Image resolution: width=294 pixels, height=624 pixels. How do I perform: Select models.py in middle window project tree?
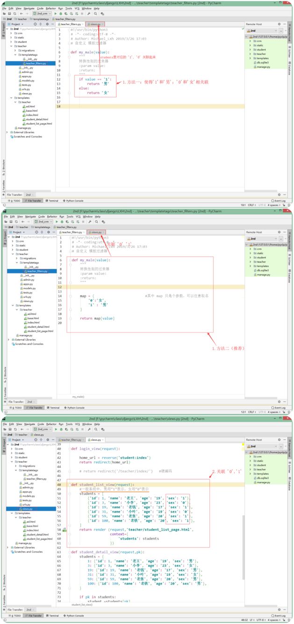click(x=27, y=288)
